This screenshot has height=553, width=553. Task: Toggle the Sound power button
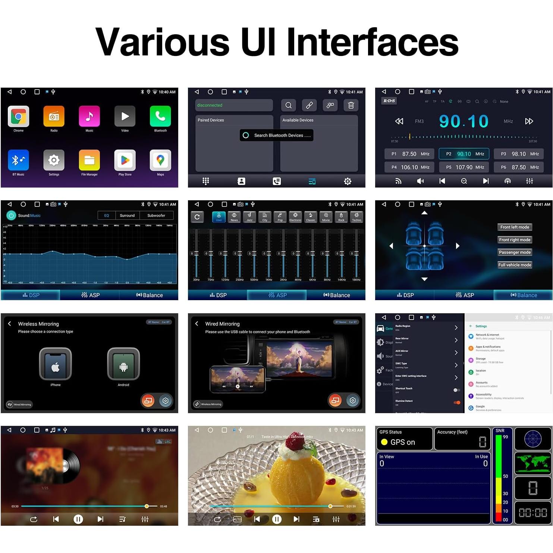click(11, 216)
